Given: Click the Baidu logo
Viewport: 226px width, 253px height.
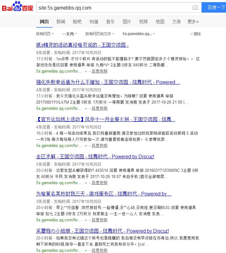Looking at the screenshot, I should [x=17, y=7].
